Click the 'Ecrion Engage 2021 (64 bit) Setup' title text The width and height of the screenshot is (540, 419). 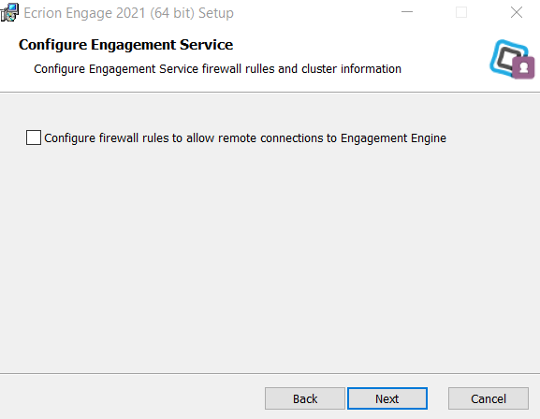128,13
